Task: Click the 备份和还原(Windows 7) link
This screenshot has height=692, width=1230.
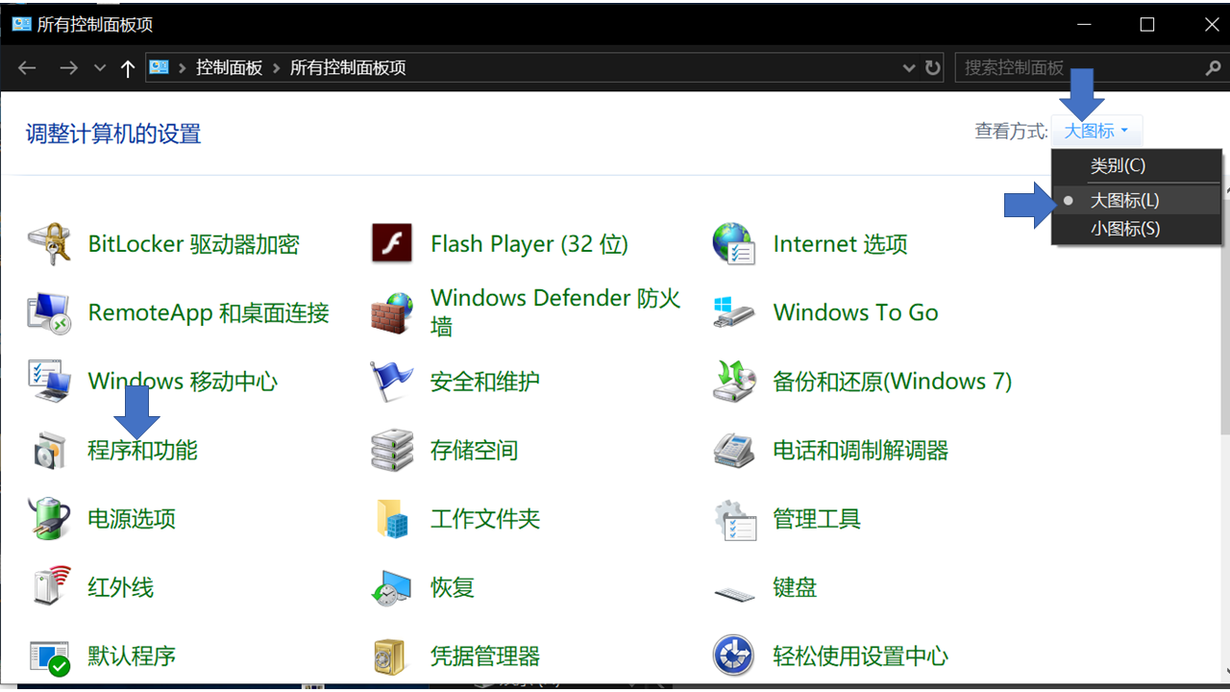Action: 893,382
